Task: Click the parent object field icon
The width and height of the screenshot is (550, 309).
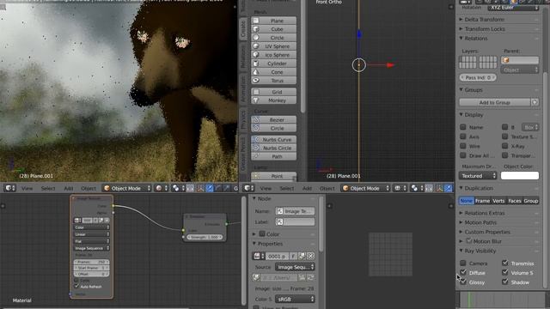Action: click(x=506, y=60)
